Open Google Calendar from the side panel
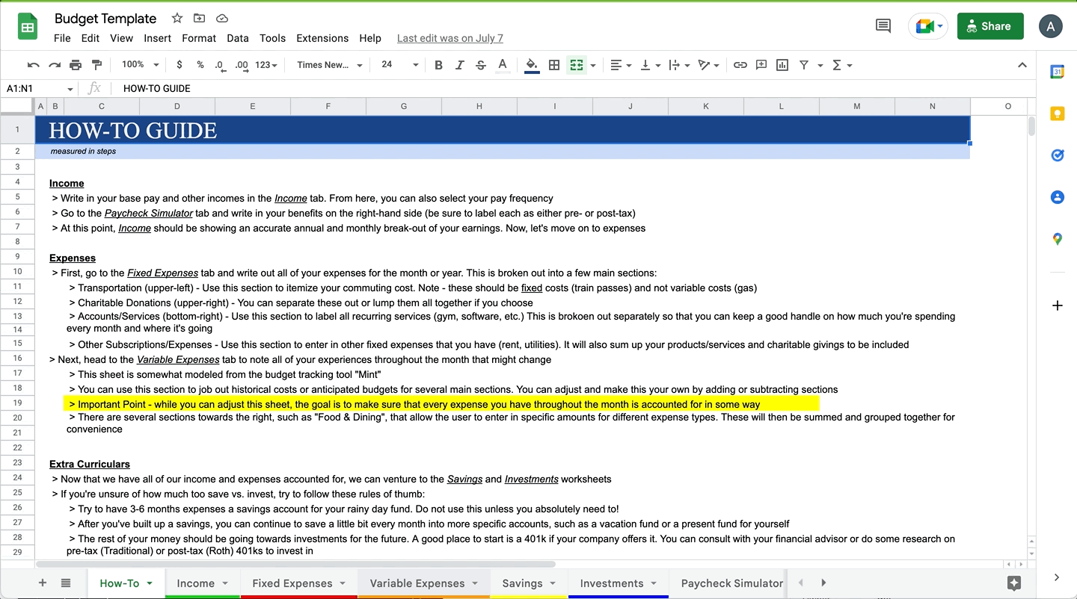This screenshot has width=1077, height=599. coord(1057,72)
